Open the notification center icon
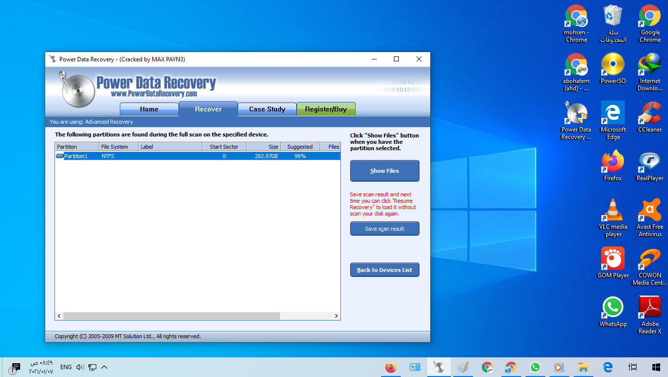This screenshot has width=668, height=377. [15, 367]
